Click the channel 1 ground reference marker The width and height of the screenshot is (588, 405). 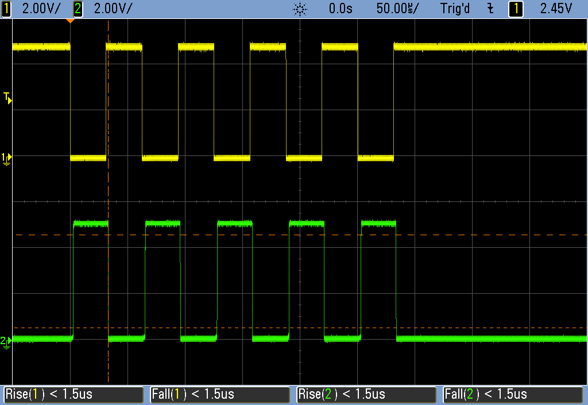point(6,157)
